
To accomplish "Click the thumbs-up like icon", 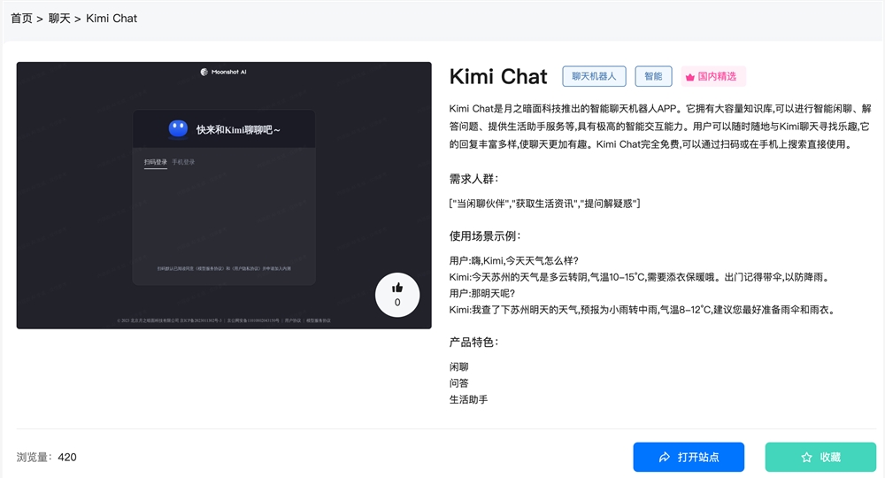I will tap(397, 288).
